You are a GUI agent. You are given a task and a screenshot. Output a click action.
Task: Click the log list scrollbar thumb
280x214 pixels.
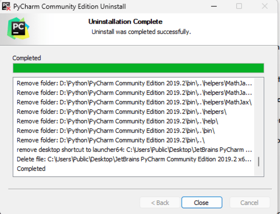tap(259, 162)
